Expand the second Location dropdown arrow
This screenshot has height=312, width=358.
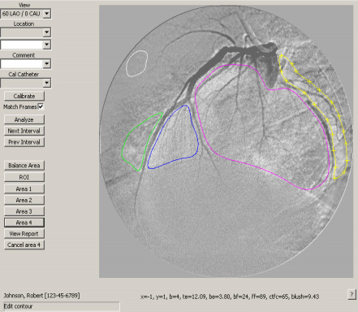click(x=46, y=45)
